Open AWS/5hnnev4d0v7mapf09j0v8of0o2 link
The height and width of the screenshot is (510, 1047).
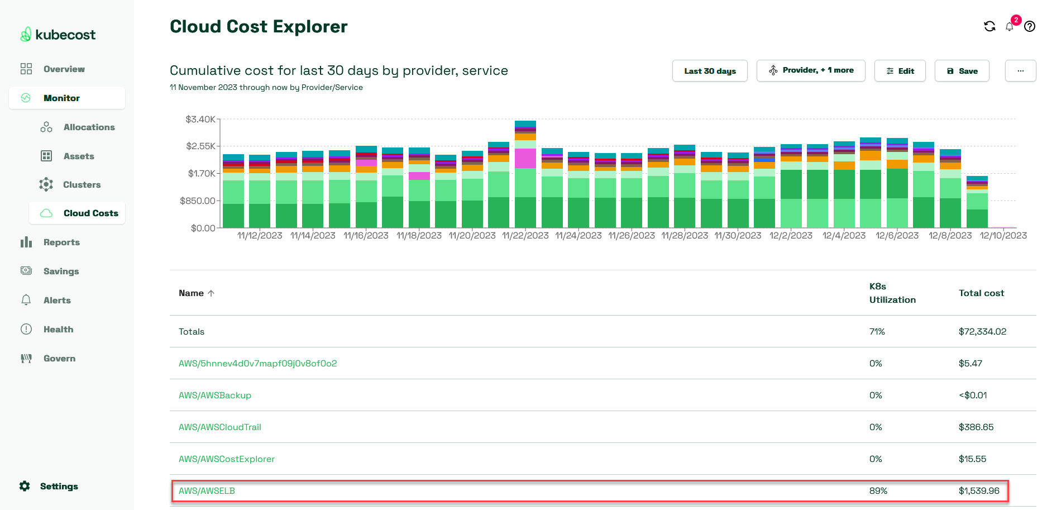pos(258,363)
